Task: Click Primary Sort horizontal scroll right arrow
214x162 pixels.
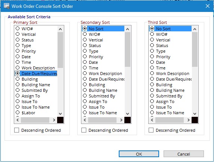Action: (54, 120)
